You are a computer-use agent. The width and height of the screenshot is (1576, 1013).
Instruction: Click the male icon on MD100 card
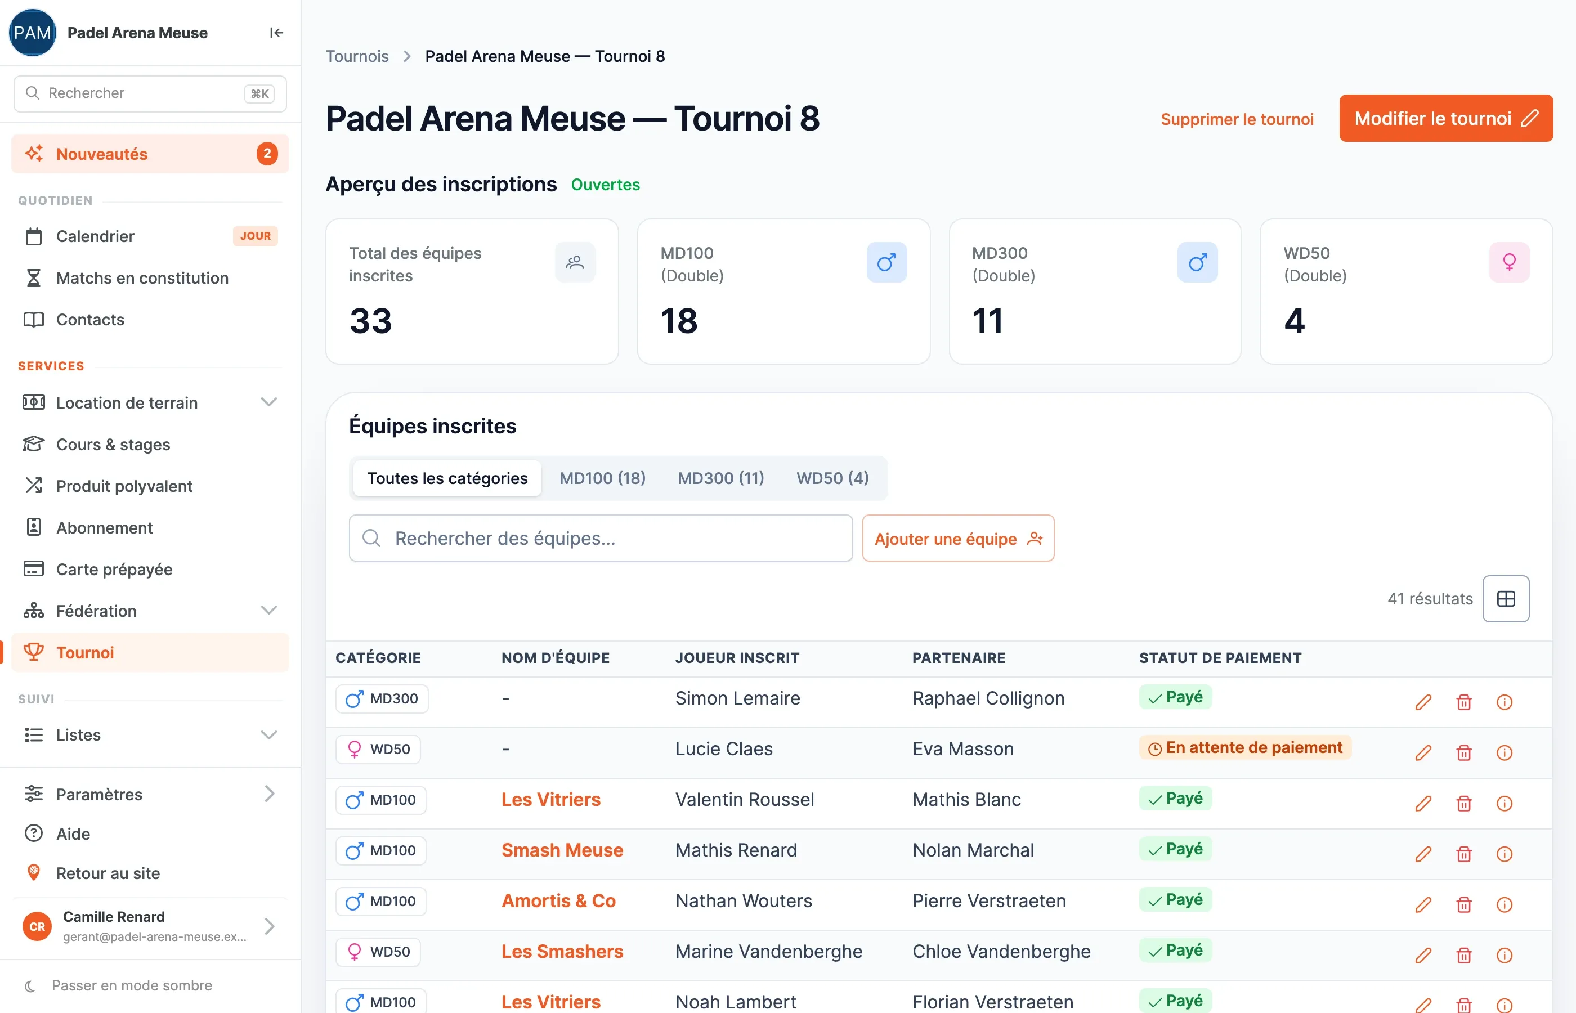pos(886,262)
